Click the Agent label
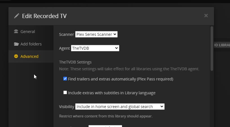Screen dimensions: 230x127 (x=64, y=48)
